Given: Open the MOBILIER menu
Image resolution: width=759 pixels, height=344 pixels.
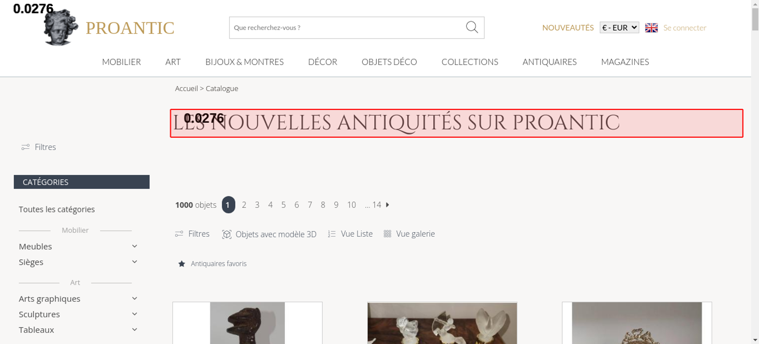Looking at the screenshot, I should coord(121,62).
